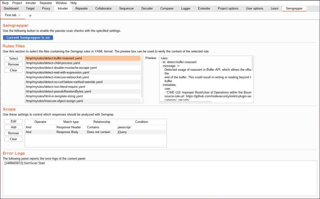320x199 pixels.
Task: Select detect-disable-mustache-escape.yaml rule file
Action: (x=83, y=68)
